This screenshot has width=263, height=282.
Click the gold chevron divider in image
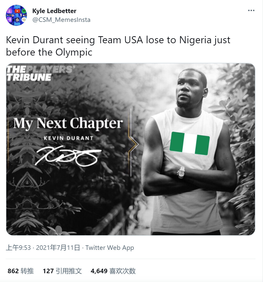[133, 144]
